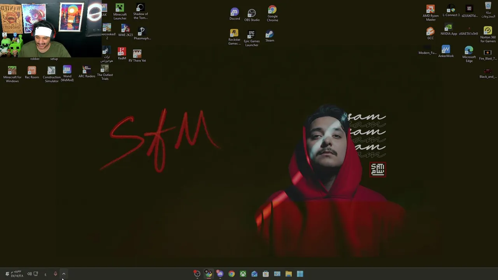Select the 'robber' label under the webcam
Viewport: 498px width, 280px height.
[35, 59]
